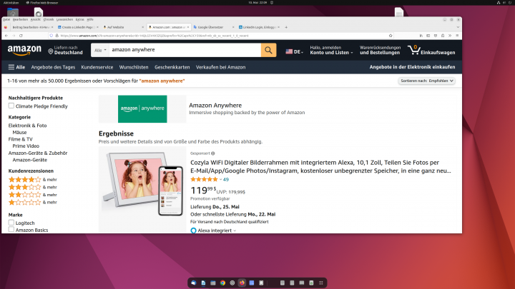This screenshot has height=289, width=515.
Task: Click the orange search magnifier button
Action: [268, 50]
